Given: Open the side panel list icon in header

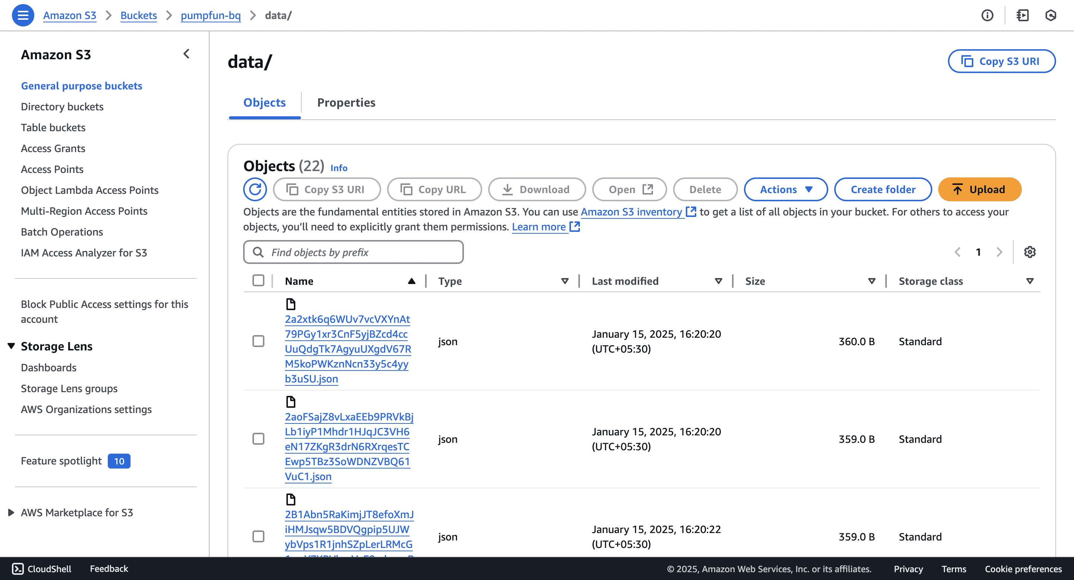Looking at the screenshot, I should (x=1022, y=15).
